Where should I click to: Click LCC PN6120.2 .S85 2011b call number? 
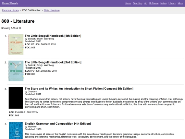23,112
